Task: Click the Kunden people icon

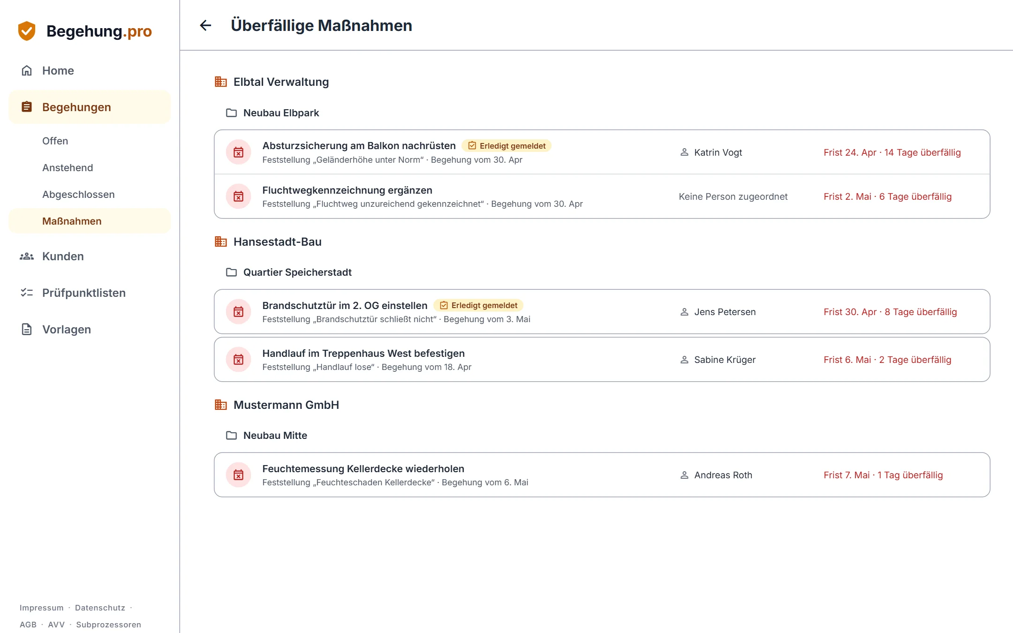Action: tap(27, 256)
